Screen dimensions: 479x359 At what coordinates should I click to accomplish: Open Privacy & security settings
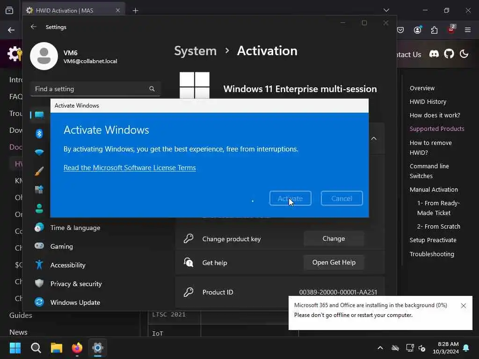(76, 284)
